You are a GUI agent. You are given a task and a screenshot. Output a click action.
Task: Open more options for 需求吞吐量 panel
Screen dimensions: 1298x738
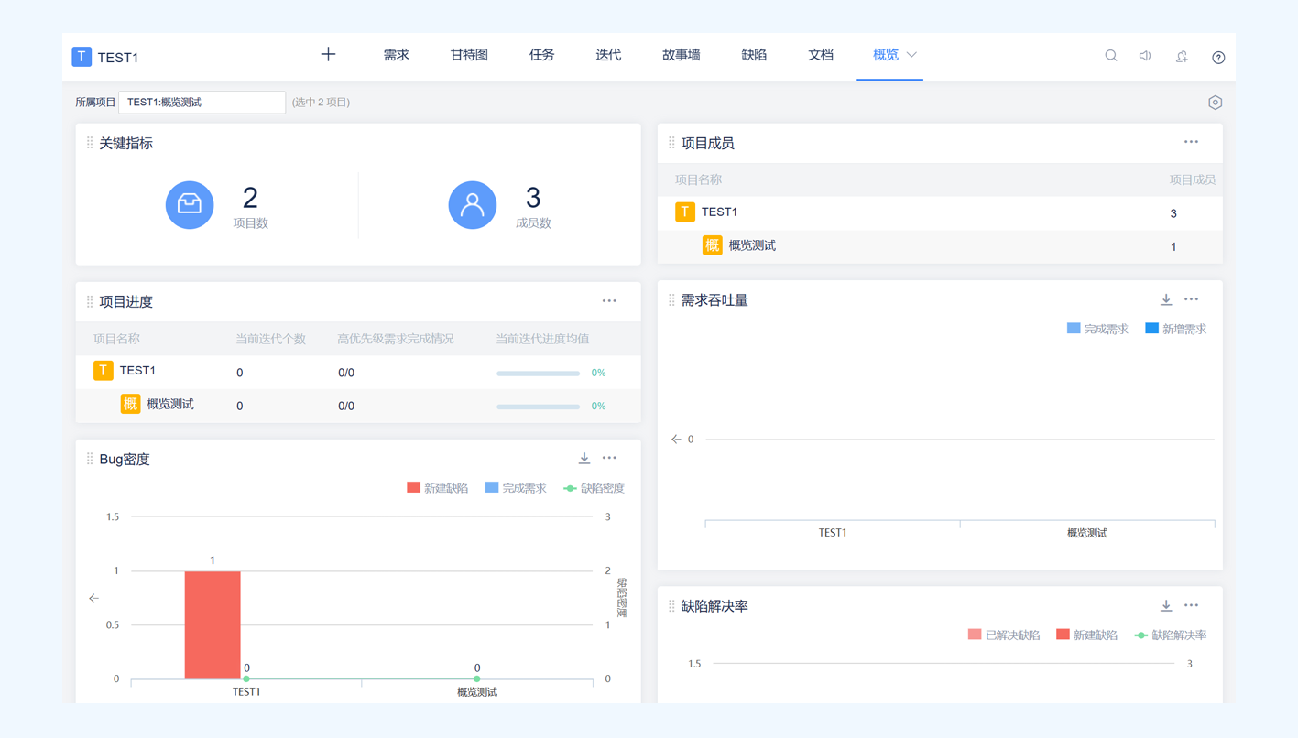(x=1191, y=299)
